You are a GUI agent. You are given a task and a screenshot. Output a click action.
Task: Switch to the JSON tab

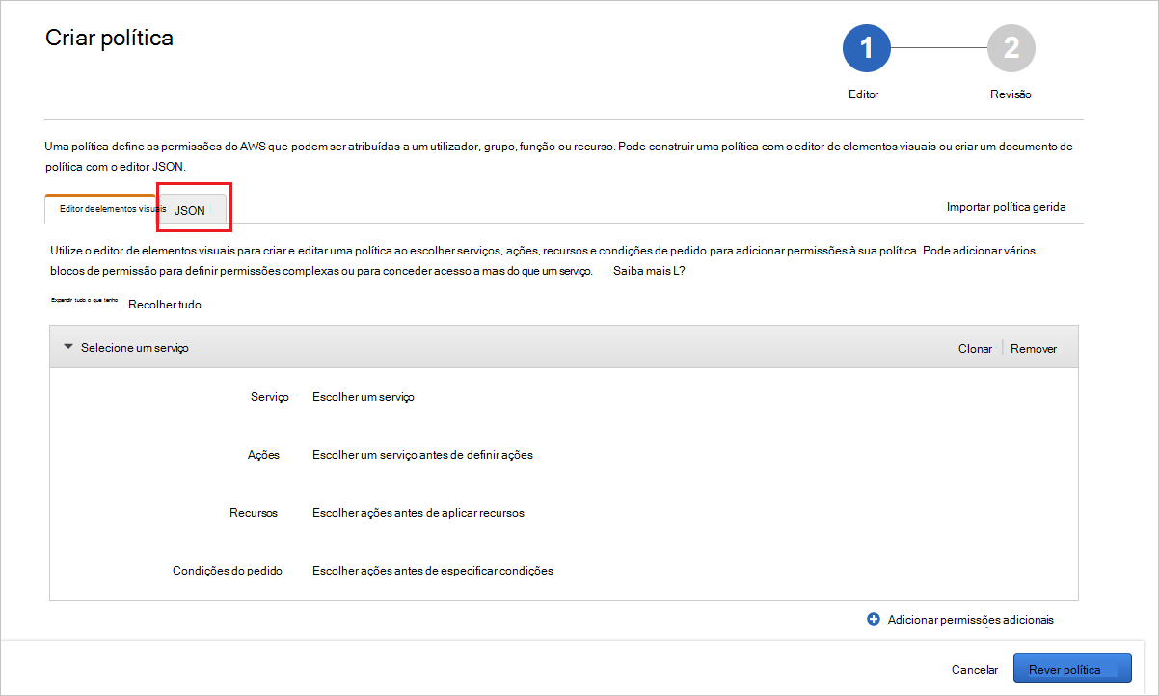(189, 210)
